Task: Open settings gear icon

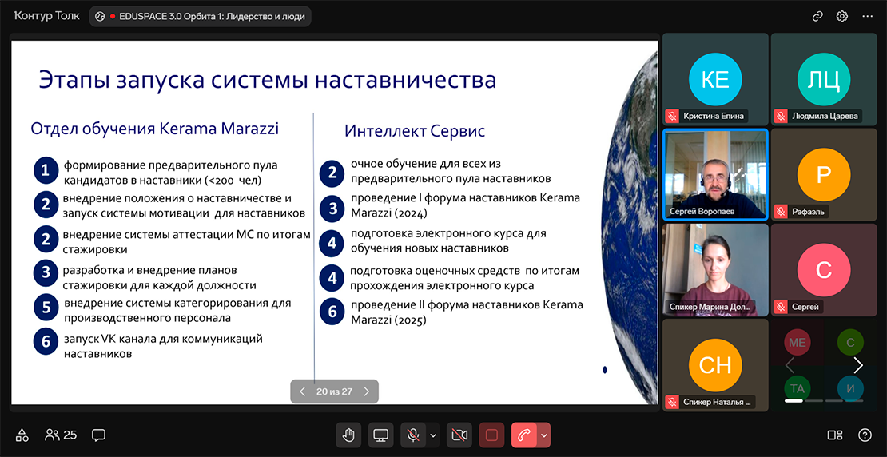Action: click(x=841, y=17)
